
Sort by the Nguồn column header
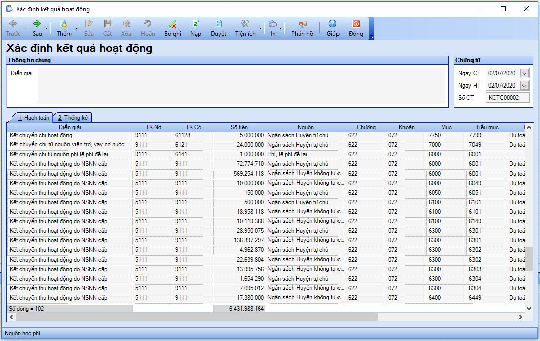pos(305,127)
